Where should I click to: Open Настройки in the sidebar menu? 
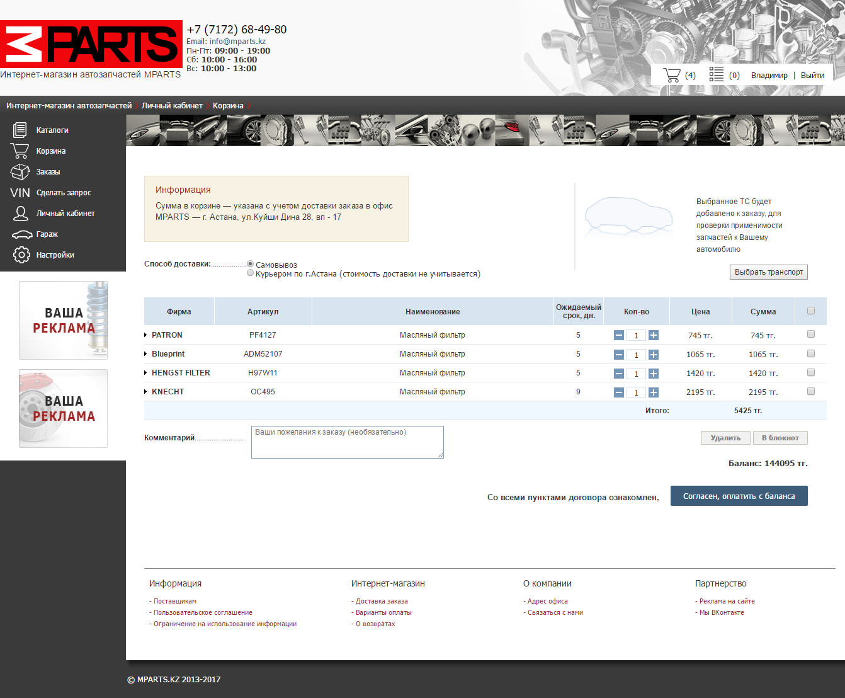pyautogui.click(x=55, y=255)
